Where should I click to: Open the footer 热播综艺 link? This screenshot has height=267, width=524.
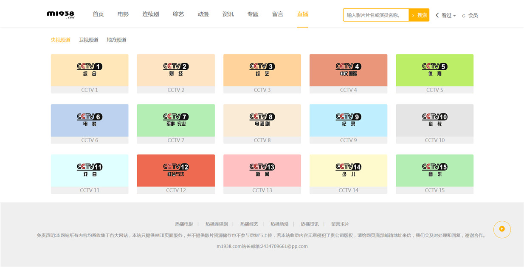pos(249,224)
